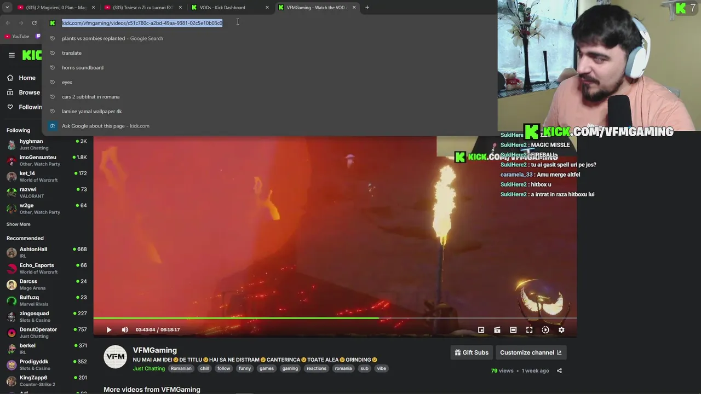This screenshot has width=701, height=394.
Task: Open the video settings gear
Action: pyautogui.click(x=561, y=330)
